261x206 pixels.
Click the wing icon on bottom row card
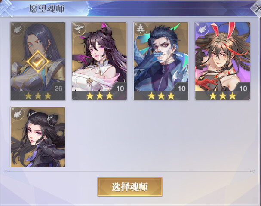[18, 114]
